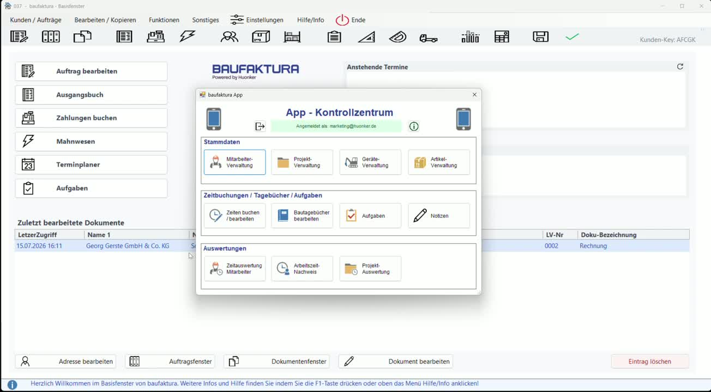The image size is (711, 392).
Task: Click the overlapping-documents icon in the top toolbar
Action: pos(82,37)
